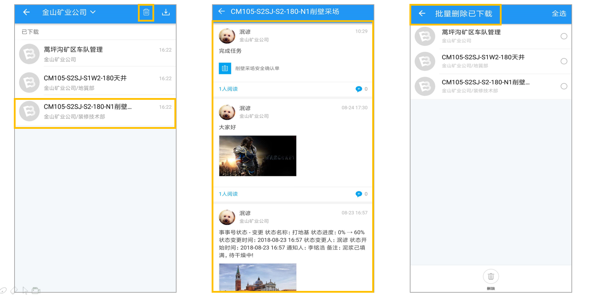
Task: Tap 全选 to select all items
Action: [559, 13]
